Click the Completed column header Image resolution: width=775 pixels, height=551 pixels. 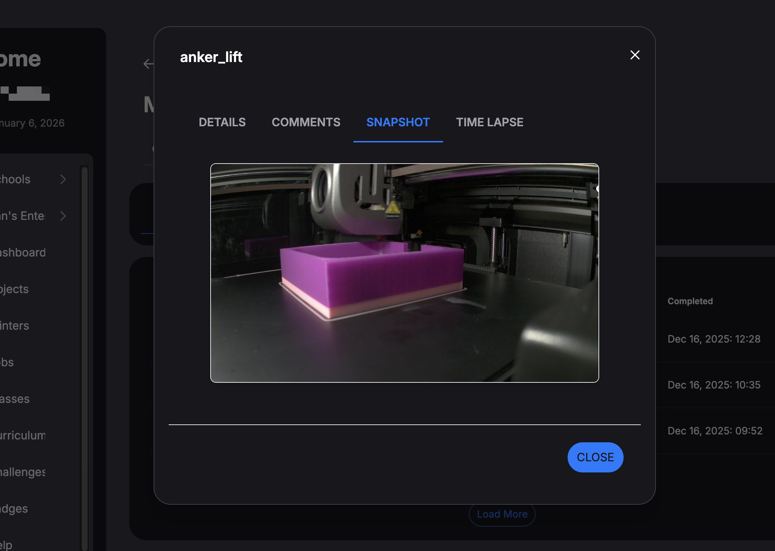click(690, 301)
